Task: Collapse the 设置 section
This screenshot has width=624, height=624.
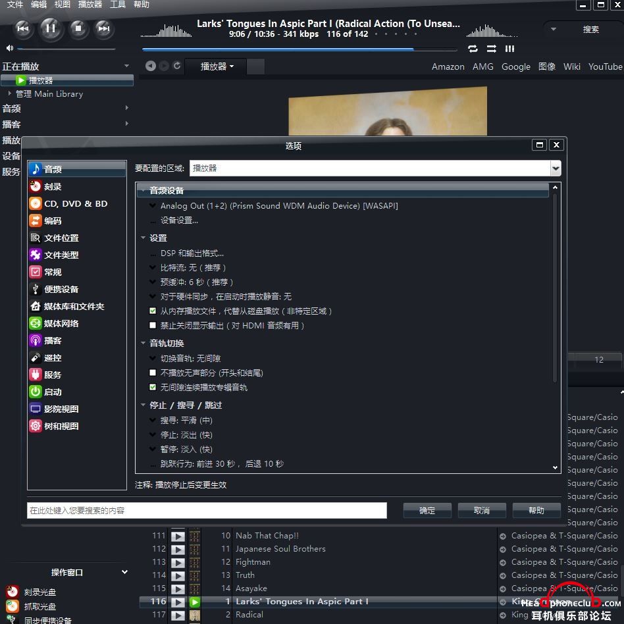Action: coord(143,238)
